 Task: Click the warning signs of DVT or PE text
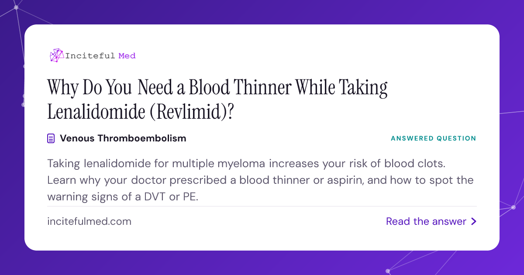pos(123,197)
